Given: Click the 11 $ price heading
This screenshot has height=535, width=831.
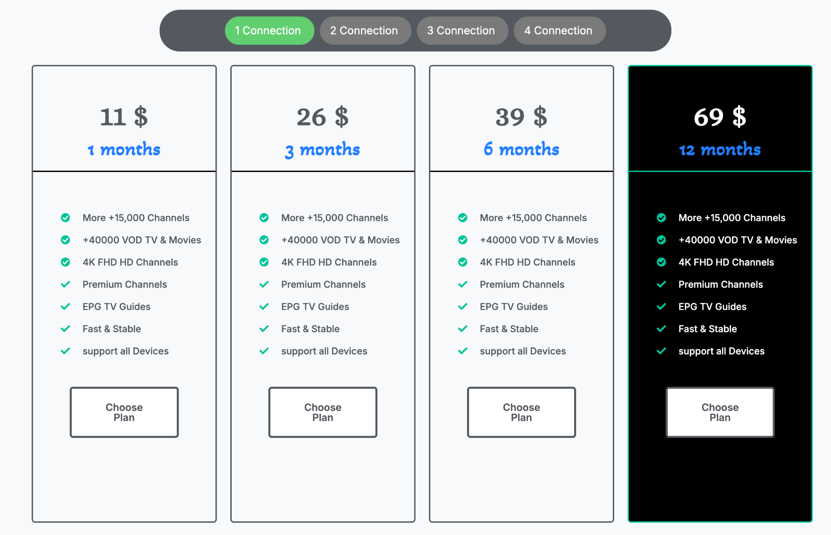Looking at the screenshot, I should click(124, 117).
